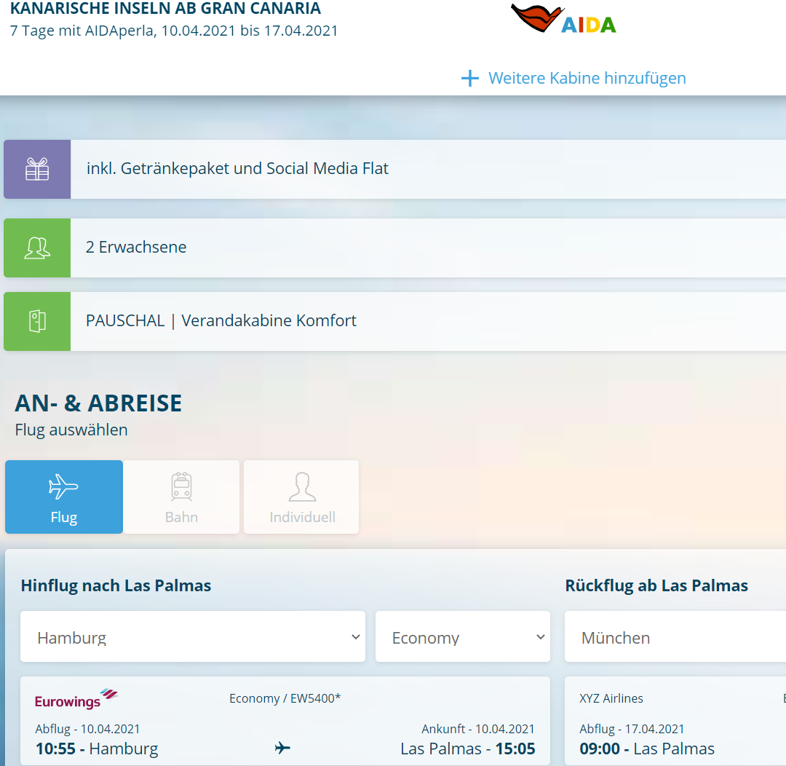Click the airplane icon between Hamburg and Las Palmas
The image size is (786, 766).
pos(282,748)
